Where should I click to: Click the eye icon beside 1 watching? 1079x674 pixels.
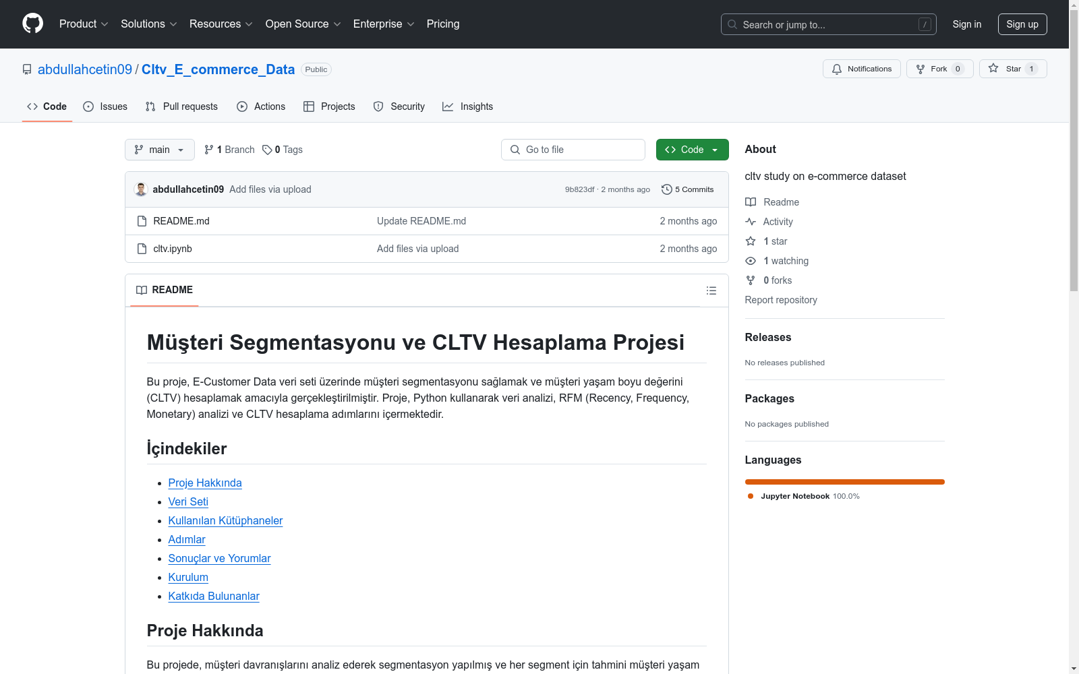[x=751, y=261]
